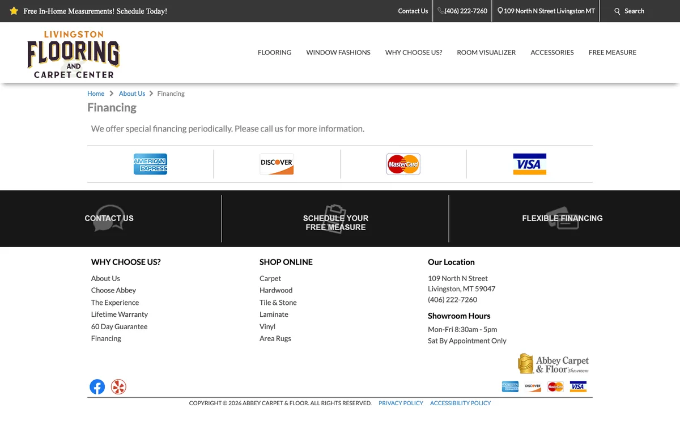
Task: Click the Search text in the top bar
Action: (634, 11)
